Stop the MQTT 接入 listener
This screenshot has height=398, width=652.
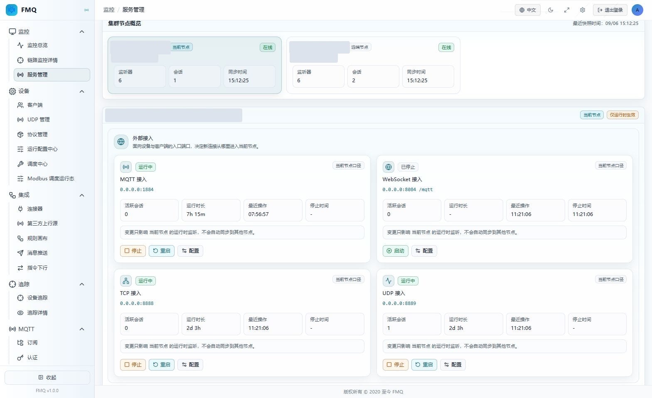pyautogui.click(x=133, y=251)
